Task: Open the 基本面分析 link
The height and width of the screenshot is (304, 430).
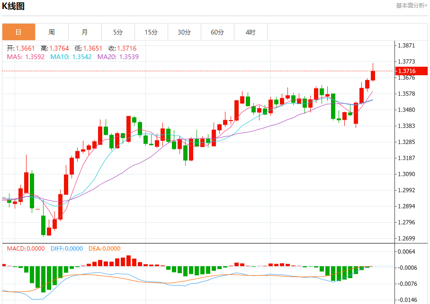Action: (x=412, y=6)
